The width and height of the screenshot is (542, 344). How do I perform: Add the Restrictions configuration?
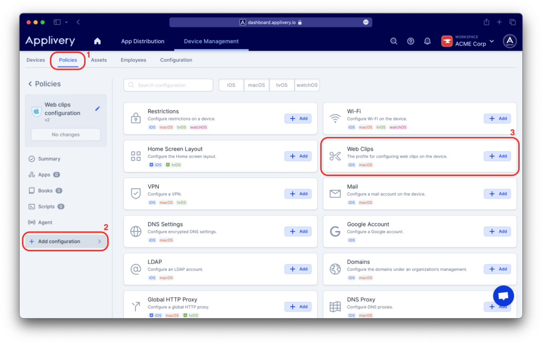click(298, 118)
